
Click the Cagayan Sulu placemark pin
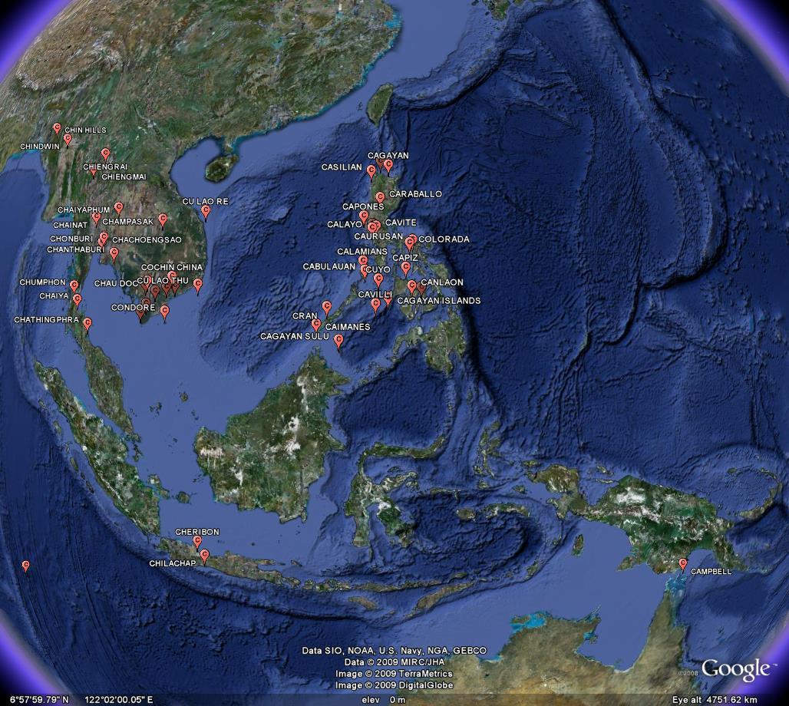(x=338, y=341)
